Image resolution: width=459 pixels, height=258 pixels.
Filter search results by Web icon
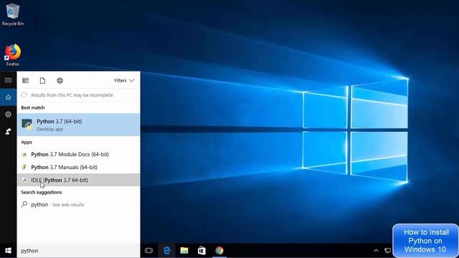click(60, 80)
